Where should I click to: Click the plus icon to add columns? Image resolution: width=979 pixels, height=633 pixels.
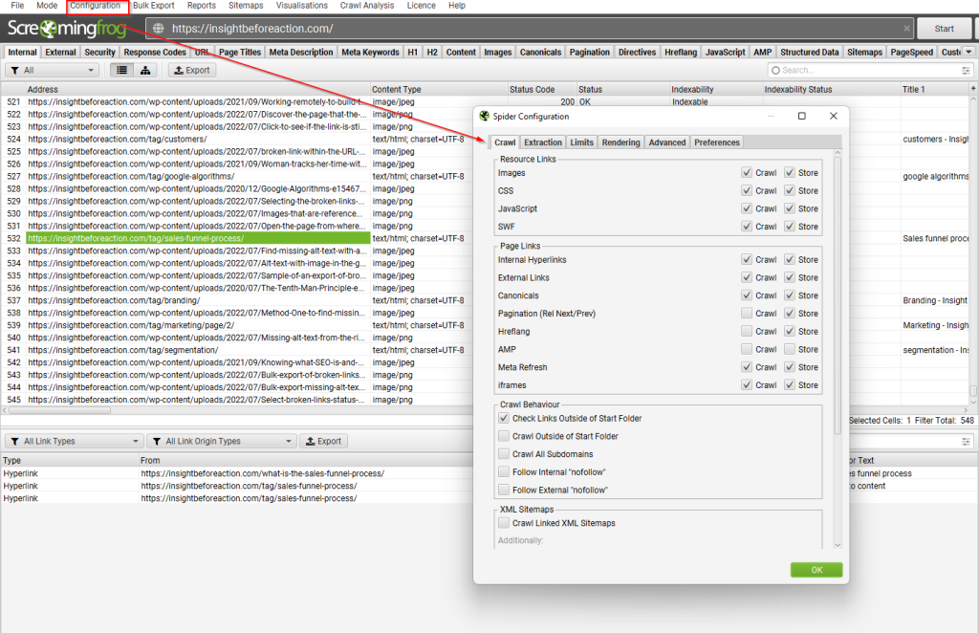click(x=972, y=89)
